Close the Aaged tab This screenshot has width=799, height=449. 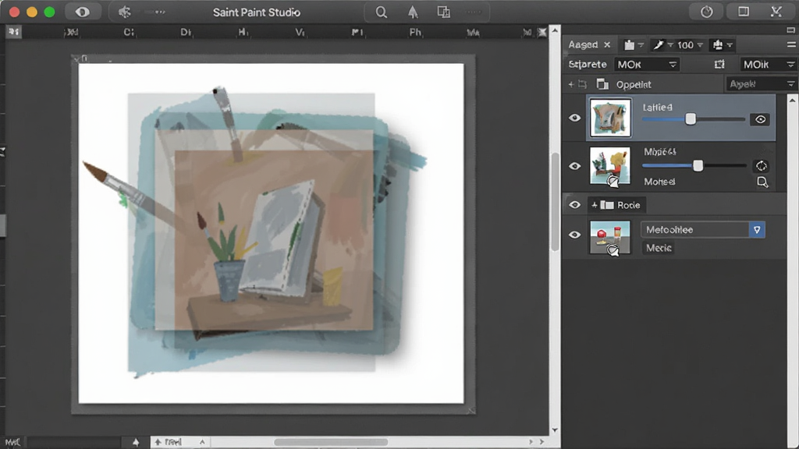(607, 44)
